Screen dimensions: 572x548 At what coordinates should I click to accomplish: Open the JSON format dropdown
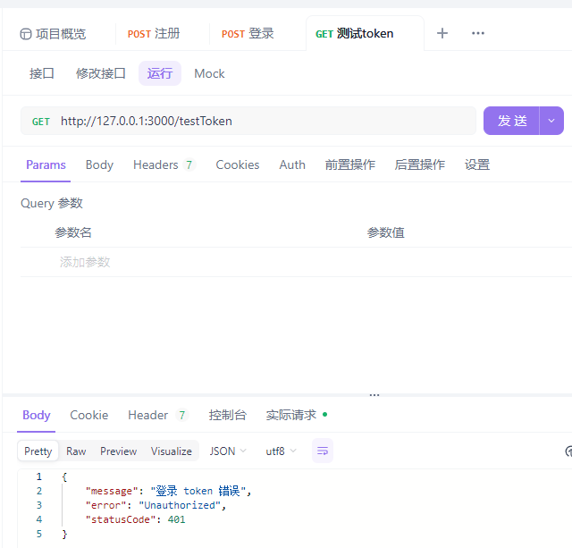[228, 451]
